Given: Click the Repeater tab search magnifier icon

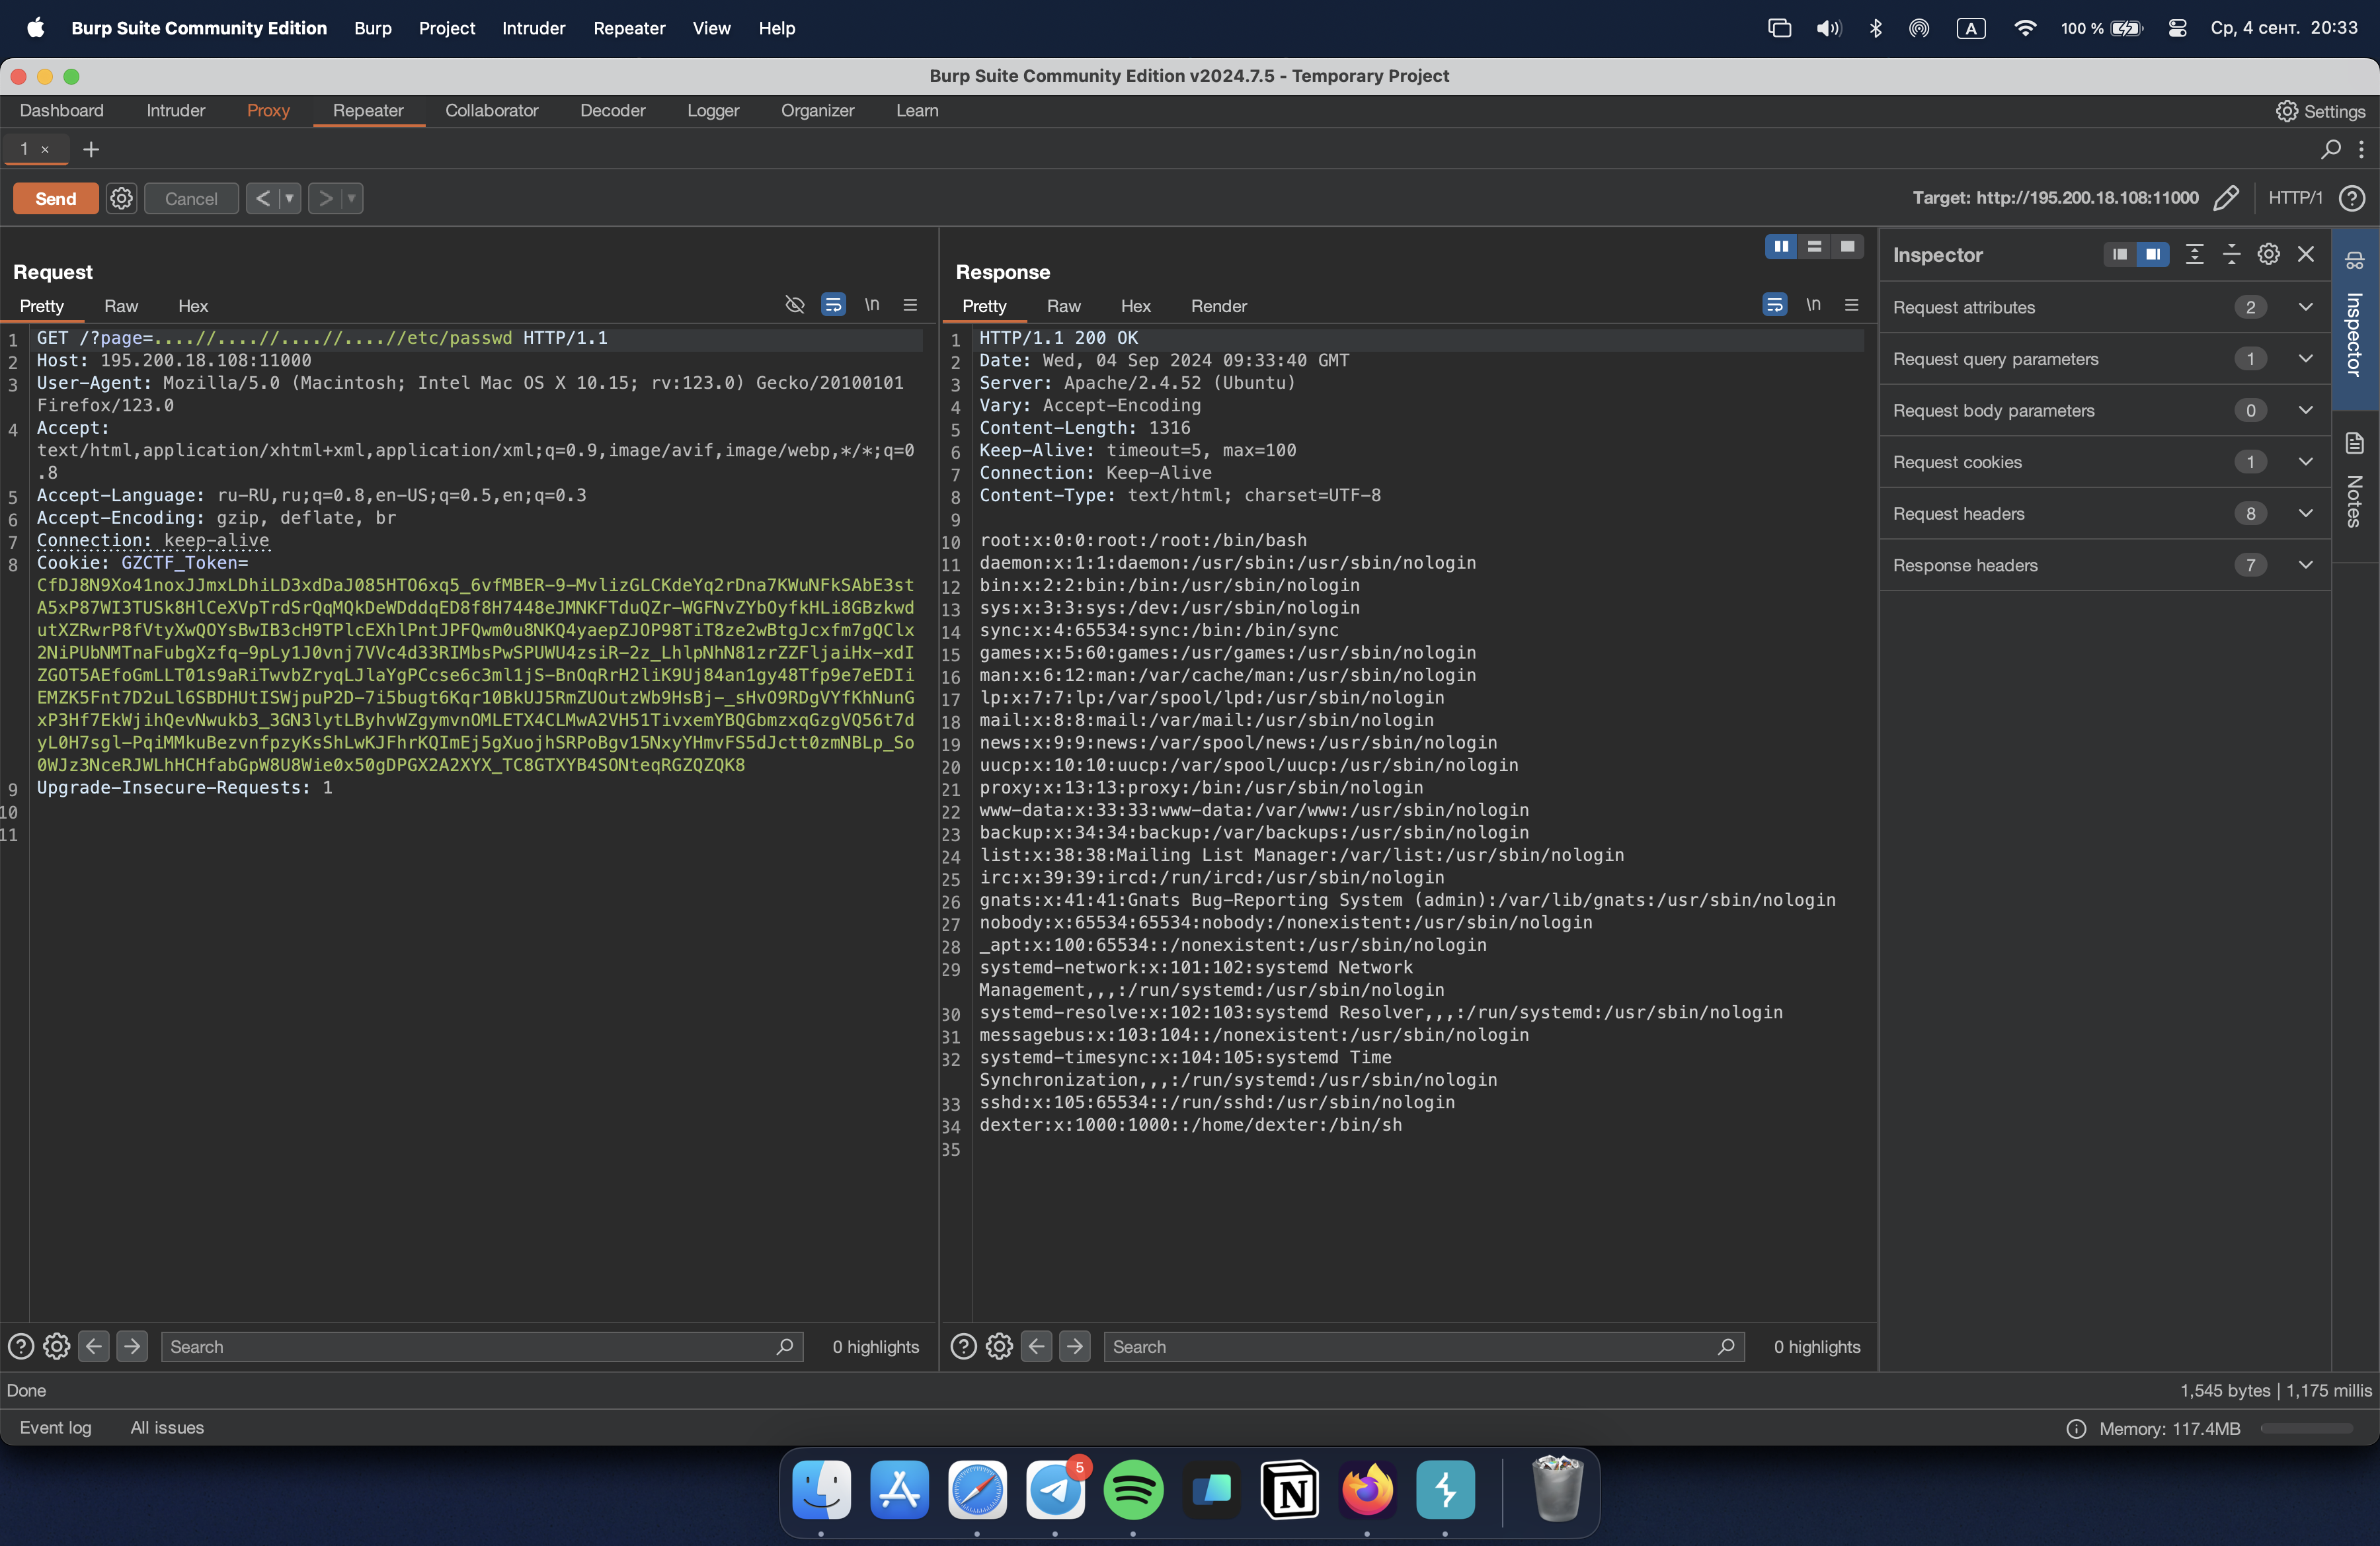Looking at the screenshot, I should click(2330, 149).
